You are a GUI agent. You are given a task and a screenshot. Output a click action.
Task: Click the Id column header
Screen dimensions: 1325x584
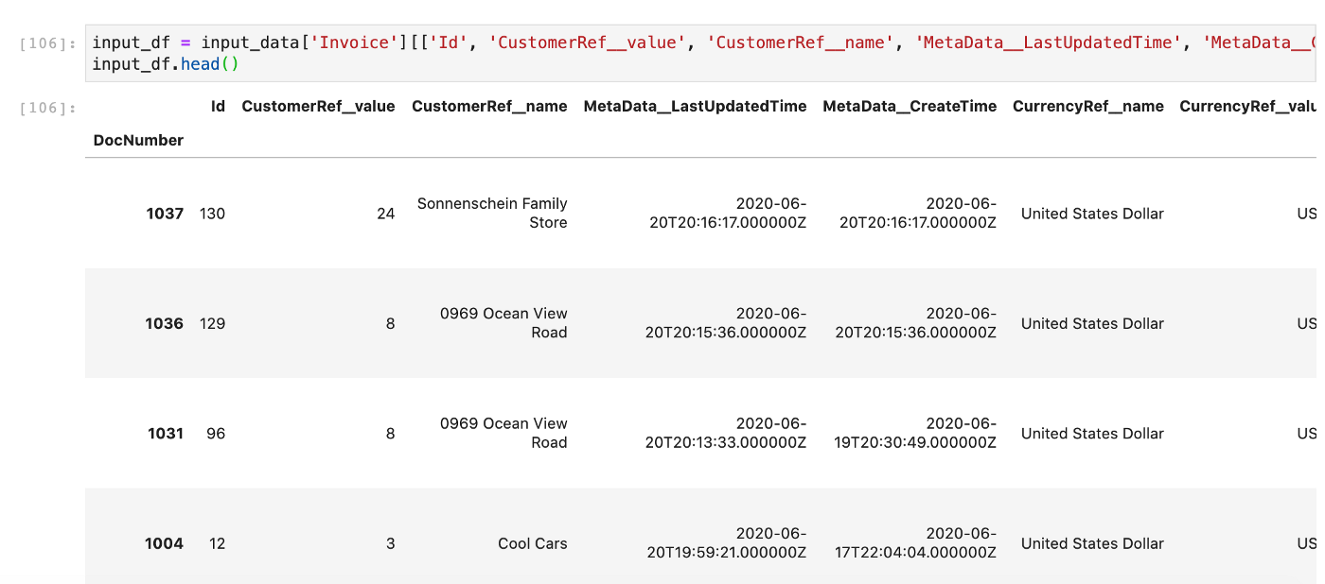click(x=218, y=107)
